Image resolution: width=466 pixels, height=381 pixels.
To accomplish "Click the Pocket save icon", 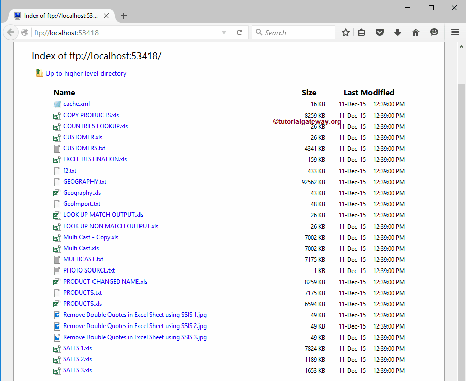I will [x=380, y=33].
